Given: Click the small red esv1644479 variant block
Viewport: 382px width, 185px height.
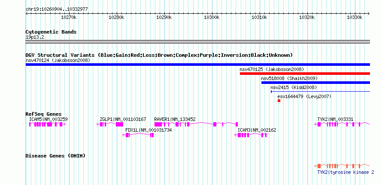Looking at the screenshot, I should (x=279, y=101).
